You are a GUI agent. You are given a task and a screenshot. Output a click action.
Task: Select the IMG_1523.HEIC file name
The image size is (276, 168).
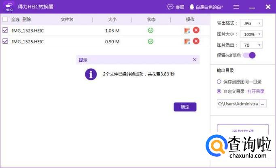point(28,31)
